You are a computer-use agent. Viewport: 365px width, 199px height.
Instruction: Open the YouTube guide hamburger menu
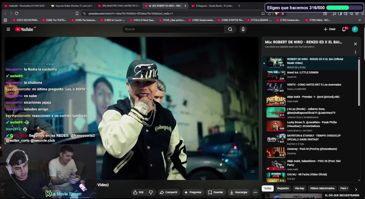pyautogui.click(x=8, y=29)
